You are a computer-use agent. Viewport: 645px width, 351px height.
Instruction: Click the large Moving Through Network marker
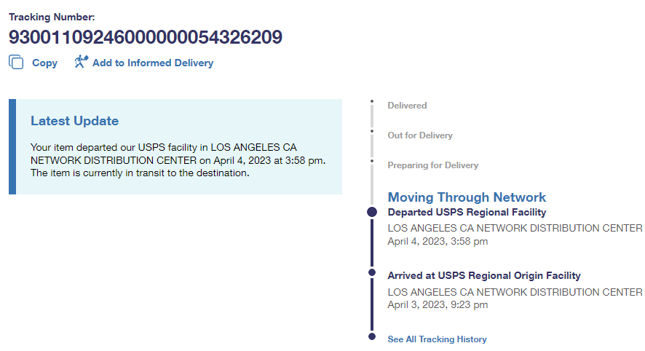coord(372,212)
